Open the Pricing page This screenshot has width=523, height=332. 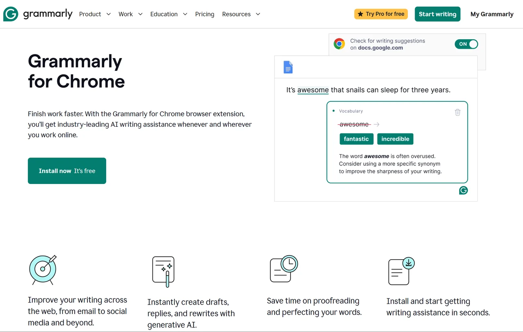(205, 14)
